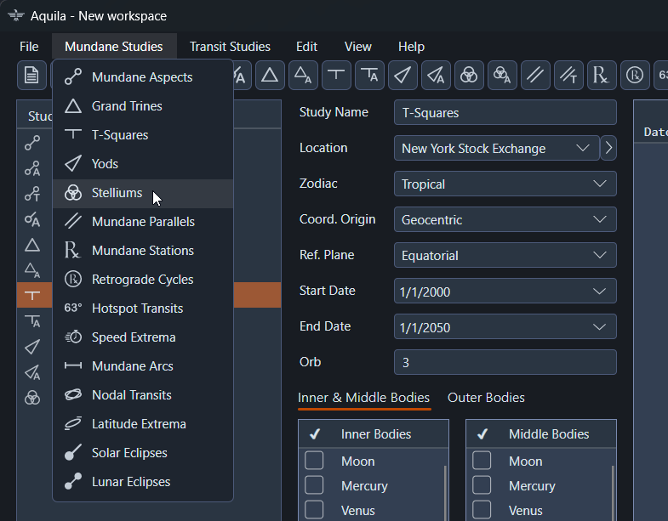Select the T-Square-with-A icon in the studies list
Screen dimensions: 668x521
32,321
